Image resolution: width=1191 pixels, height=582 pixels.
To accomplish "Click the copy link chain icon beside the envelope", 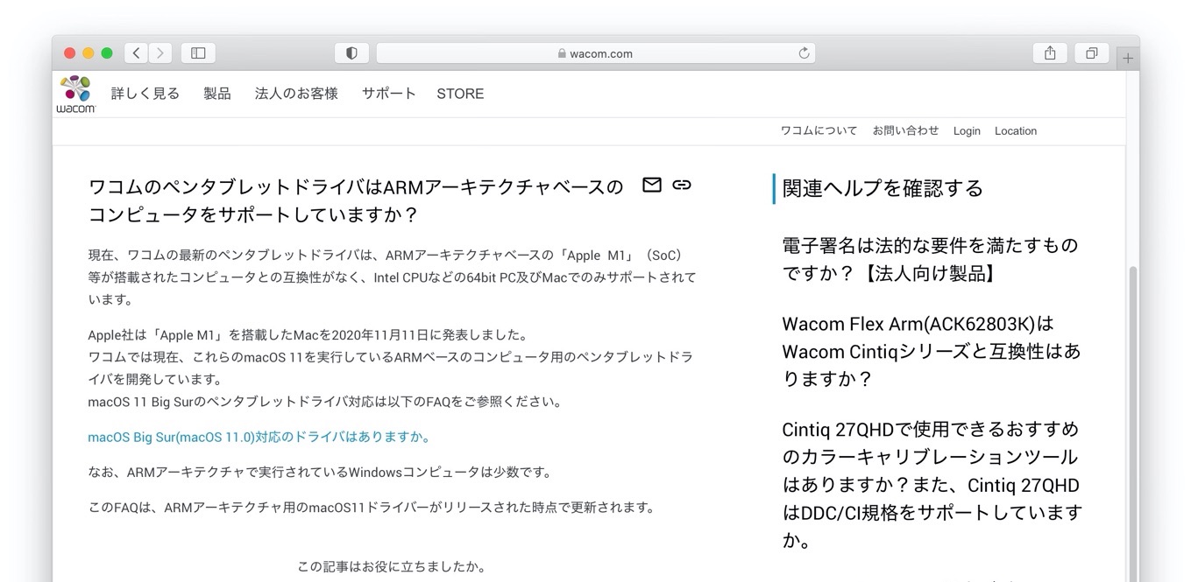I will coord(682,185).
